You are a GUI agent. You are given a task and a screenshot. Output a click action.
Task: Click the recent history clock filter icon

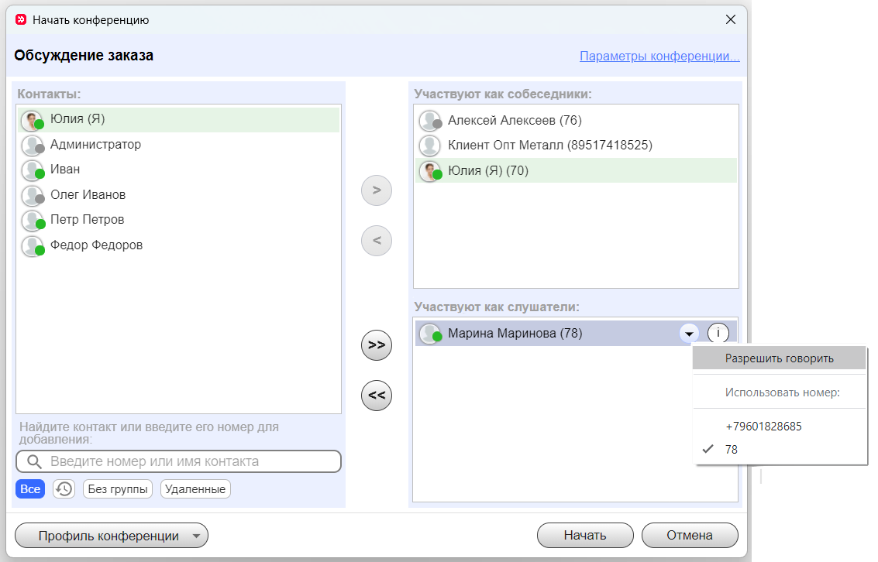[64, 489]
